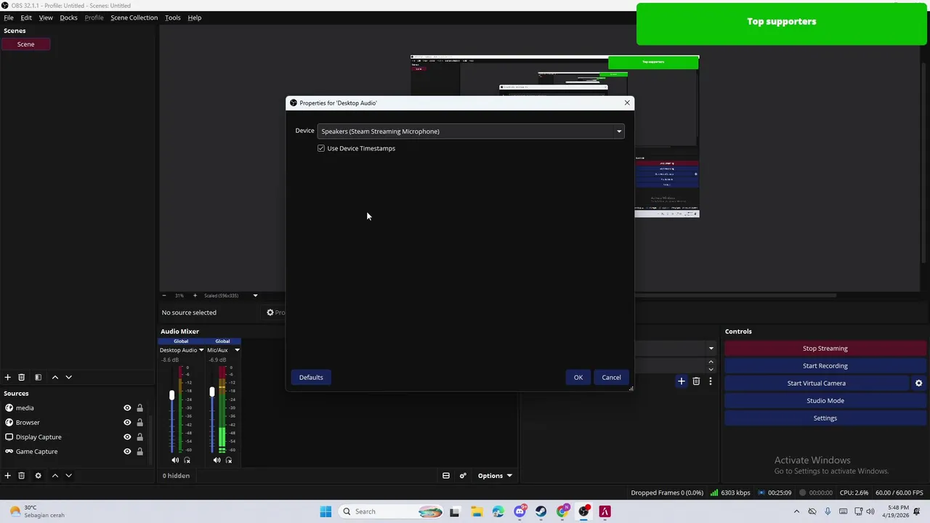This screenshot has height=523, width=930.
Task: Open the system volume tray icon
Action: pyautogui.click(x=870, y=511)
